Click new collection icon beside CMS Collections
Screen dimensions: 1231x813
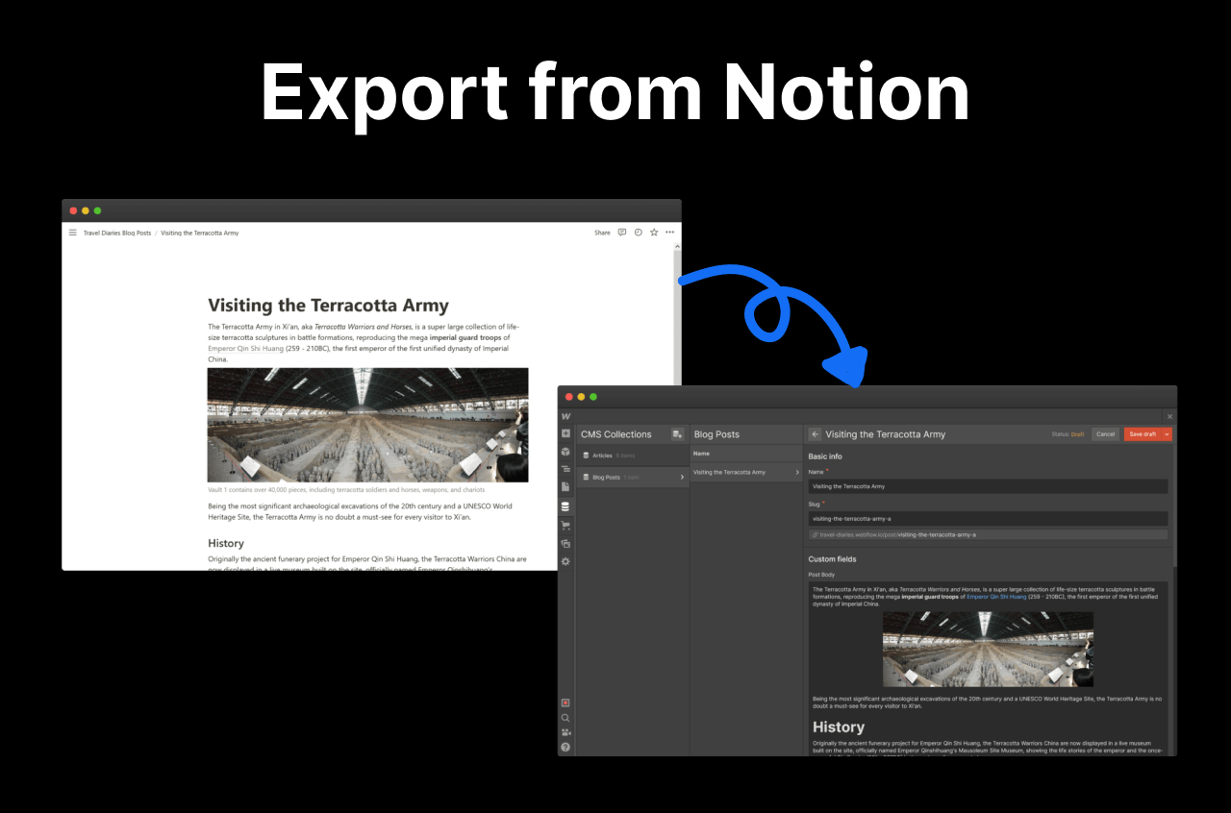tap(677, 434)
